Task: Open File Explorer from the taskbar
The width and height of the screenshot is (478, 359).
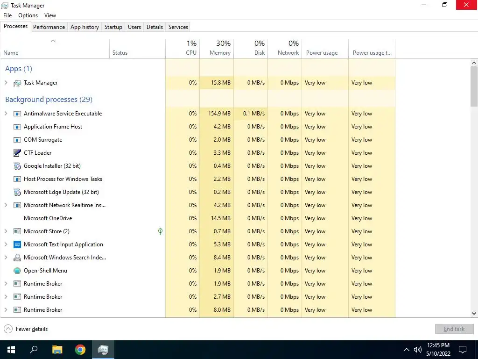Action: click(57, 350)
